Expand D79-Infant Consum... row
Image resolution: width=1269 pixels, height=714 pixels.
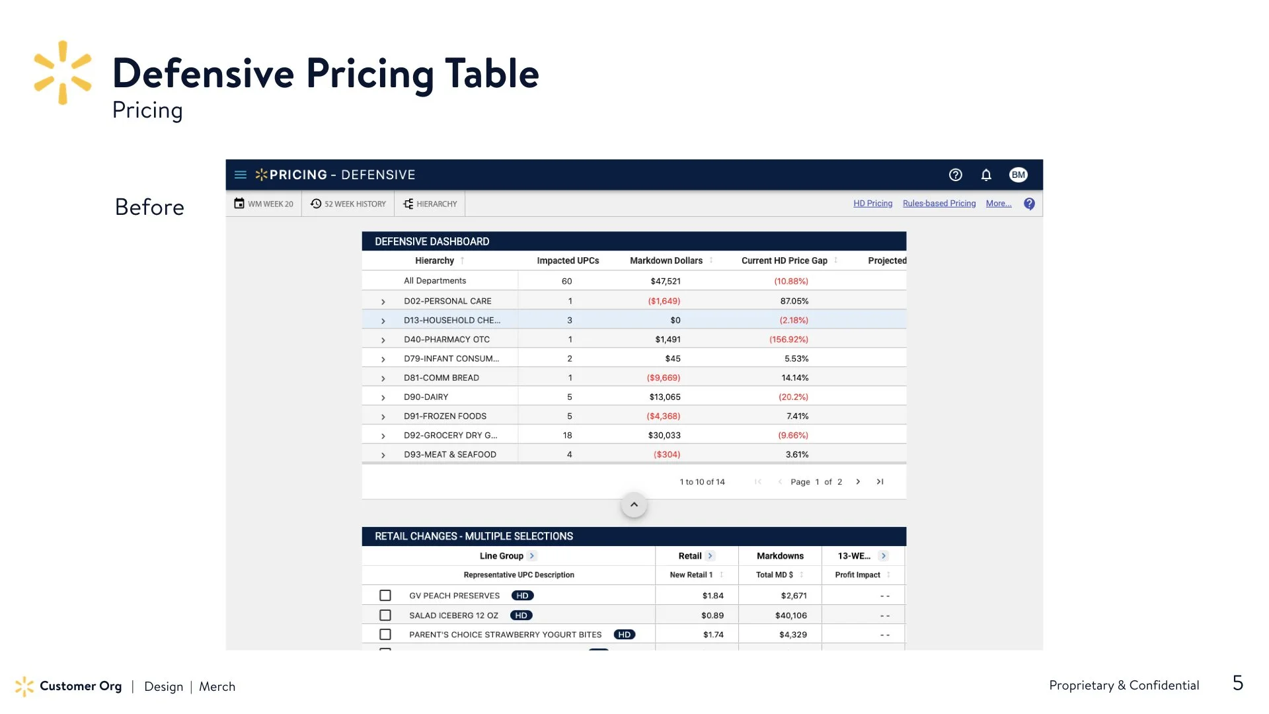click(x=383, y=359)
